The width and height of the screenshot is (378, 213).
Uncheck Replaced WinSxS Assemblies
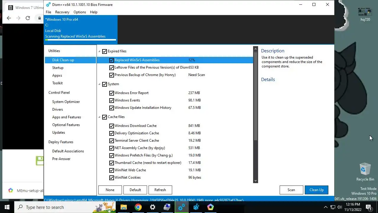[x=111, y=60]
